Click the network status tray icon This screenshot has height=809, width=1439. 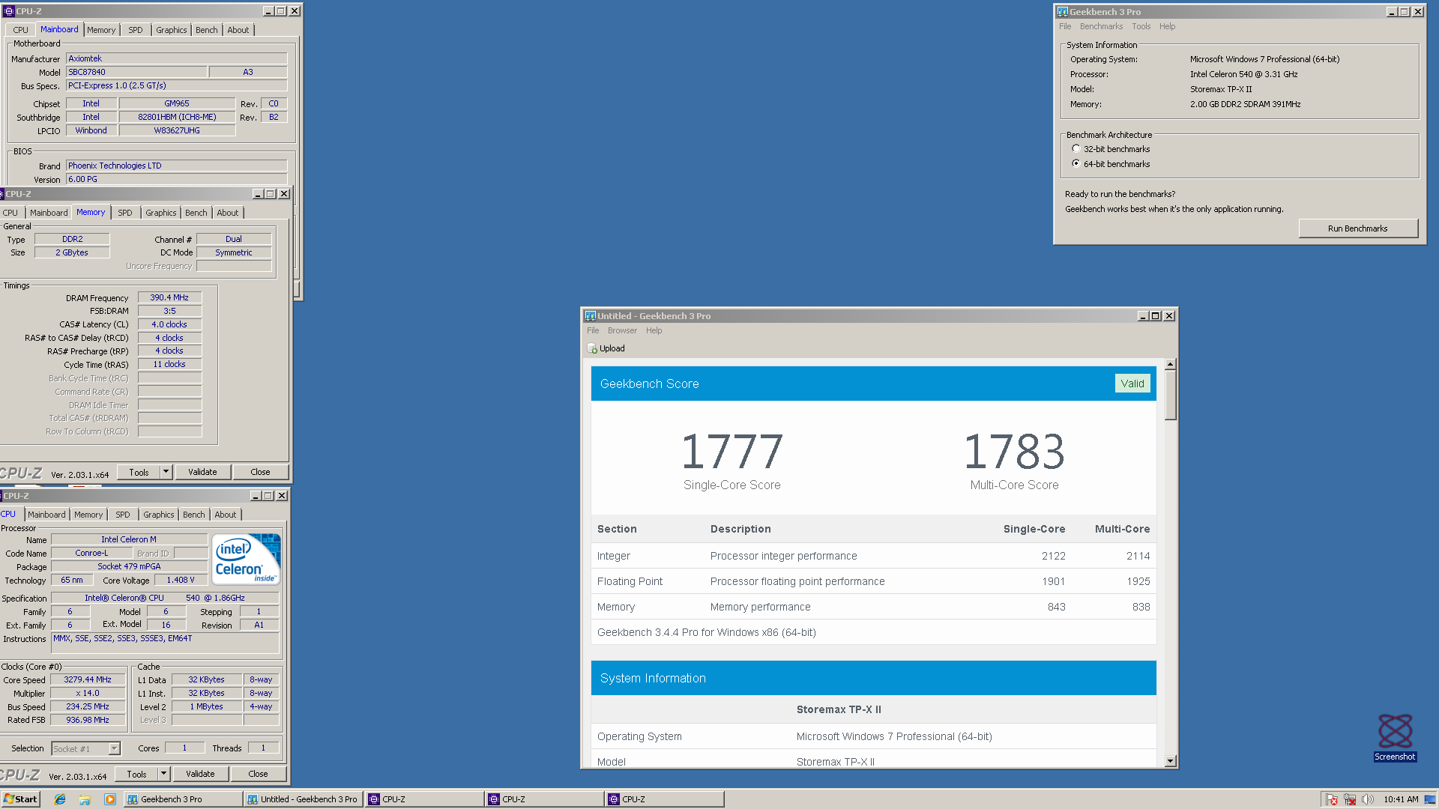pos(1350,799)
